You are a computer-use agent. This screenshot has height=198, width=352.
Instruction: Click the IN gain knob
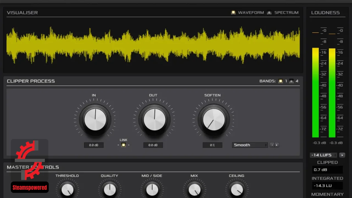95,119
